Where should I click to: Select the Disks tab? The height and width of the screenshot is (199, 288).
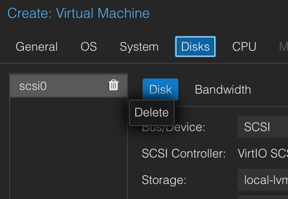195,47
